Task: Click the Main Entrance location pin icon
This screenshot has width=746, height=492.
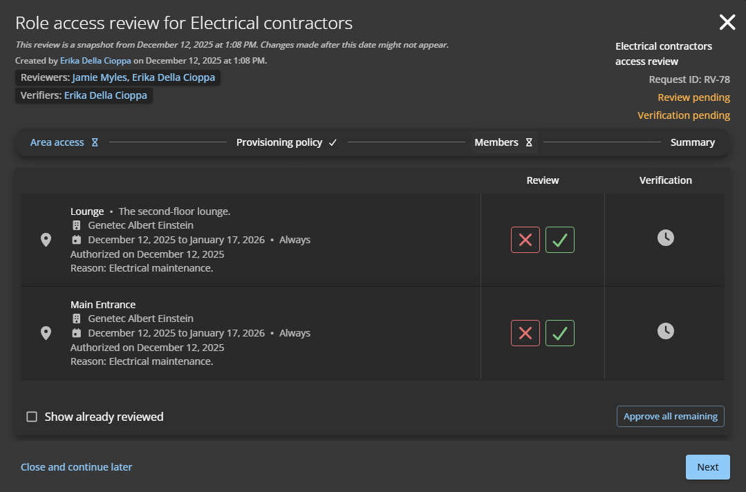Action: pyautogui.click(x=46, y=333)
